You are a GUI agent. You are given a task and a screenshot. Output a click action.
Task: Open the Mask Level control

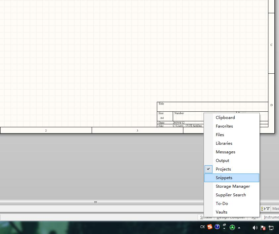coord(275,209)
